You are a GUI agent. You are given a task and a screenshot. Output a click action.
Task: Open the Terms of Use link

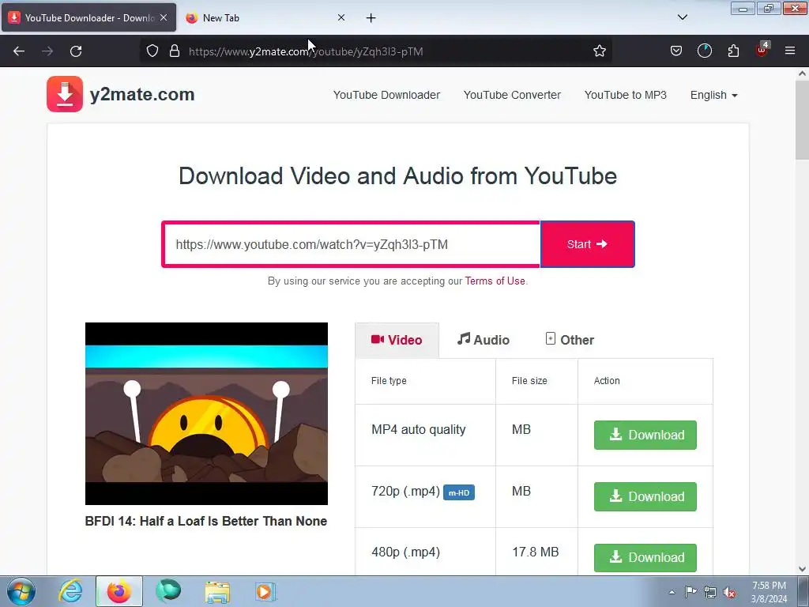point(495,281)
